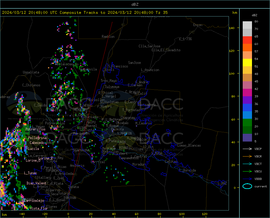The image size is (270, 218).
Task: Click the Mirador label
Action: click(138, 164)
